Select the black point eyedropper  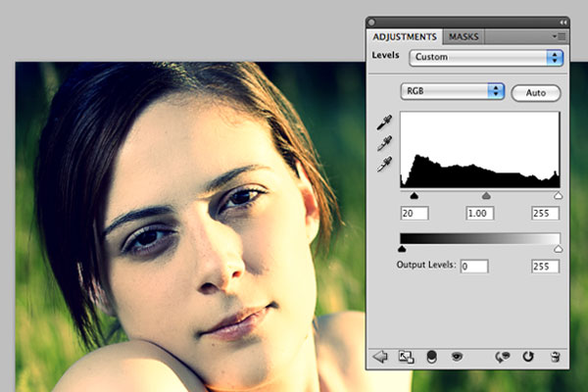pos(384,122)
